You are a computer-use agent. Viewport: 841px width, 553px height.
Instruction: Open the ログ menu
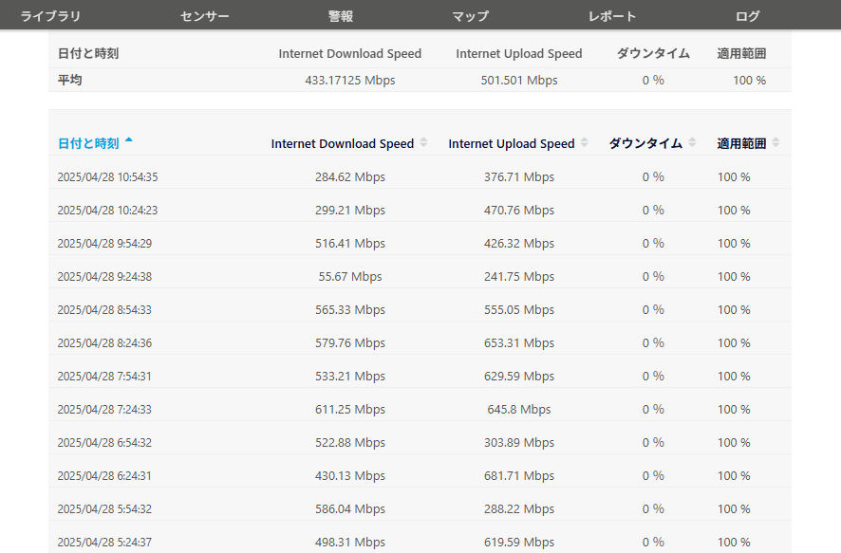point(747,16)
